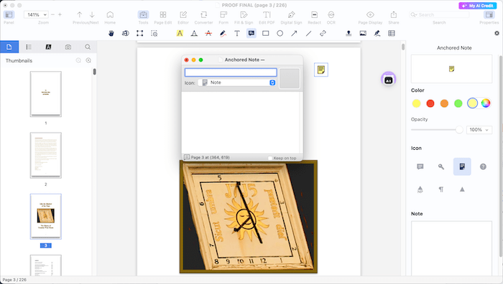The width and height of the screenshot is (503, 284).
Task: Choose the new paragraph note icon
Action: point(420,189)
